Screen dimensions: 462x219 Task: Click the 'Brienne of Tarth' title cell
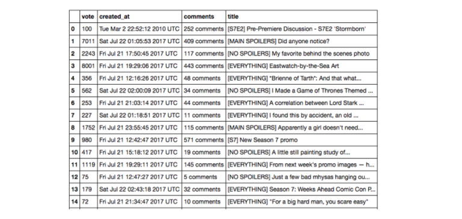coord(301,78)
